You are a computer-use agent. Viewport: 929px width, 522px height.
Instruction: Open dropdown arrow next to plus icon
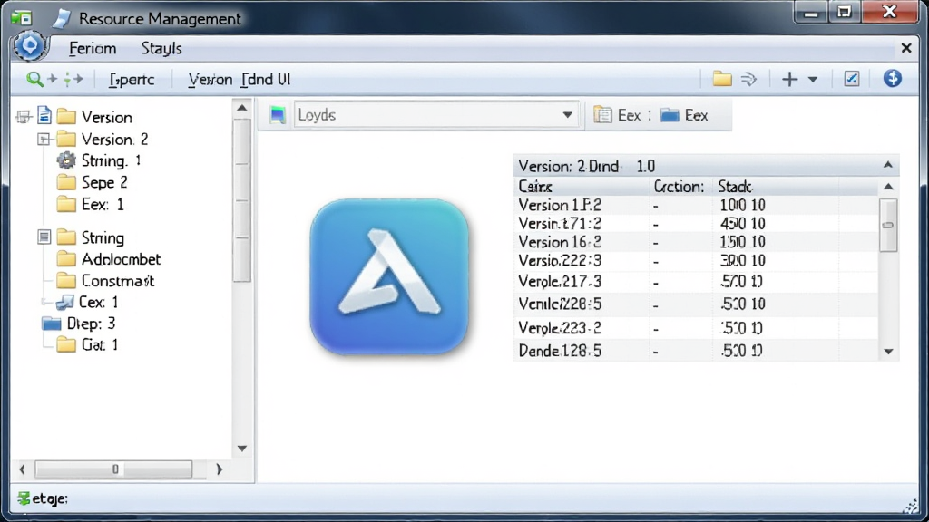813,80
